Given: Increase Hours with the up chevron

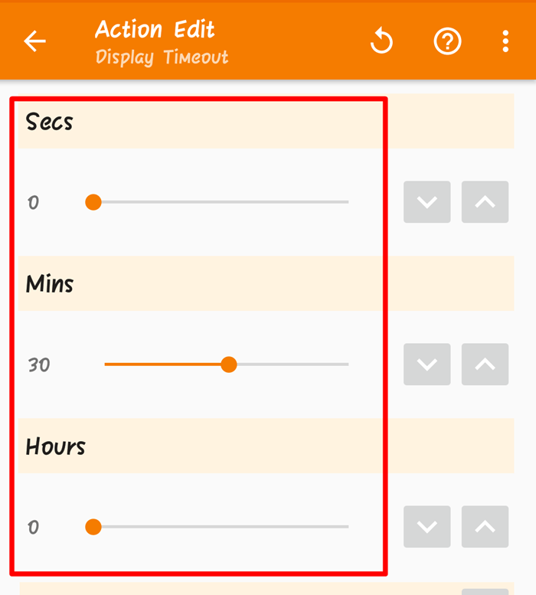Looking at the screenshot, I should tap(485, 527).
